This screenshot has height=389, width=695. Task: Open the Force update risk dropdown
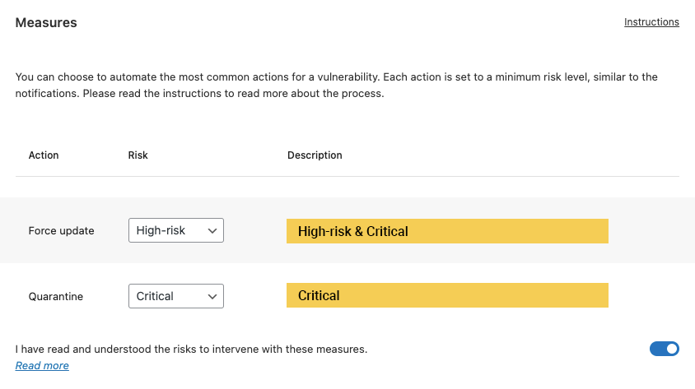point(175,231)
